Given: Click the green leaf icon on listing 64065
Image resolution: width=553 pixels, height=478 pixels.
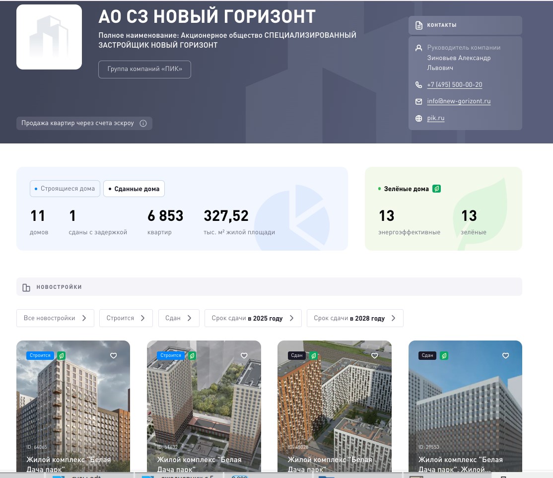Looking at the screenshot, I should tap(62, 355).
